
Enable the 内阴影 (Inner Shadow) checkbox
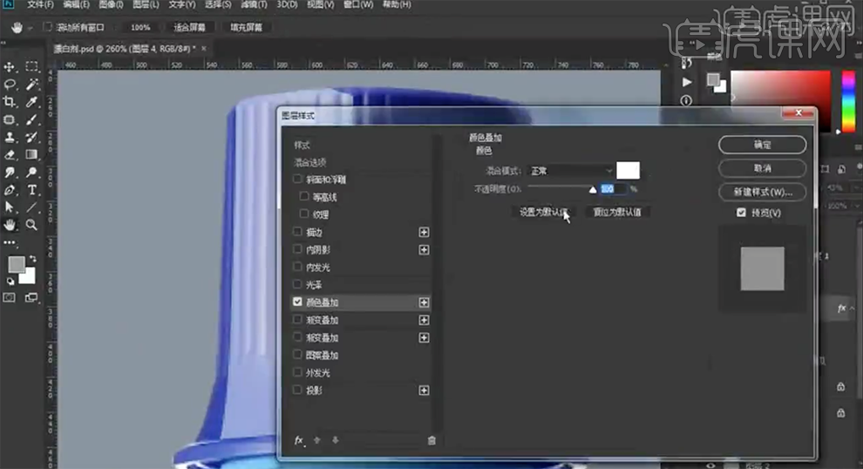click(298, 250)
